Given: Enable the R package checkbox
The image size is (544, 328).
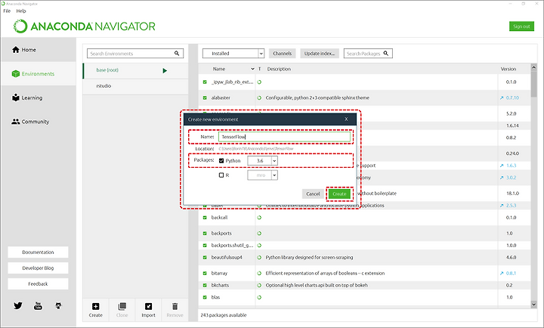Looking at the screenshot, I should [221, 175].
